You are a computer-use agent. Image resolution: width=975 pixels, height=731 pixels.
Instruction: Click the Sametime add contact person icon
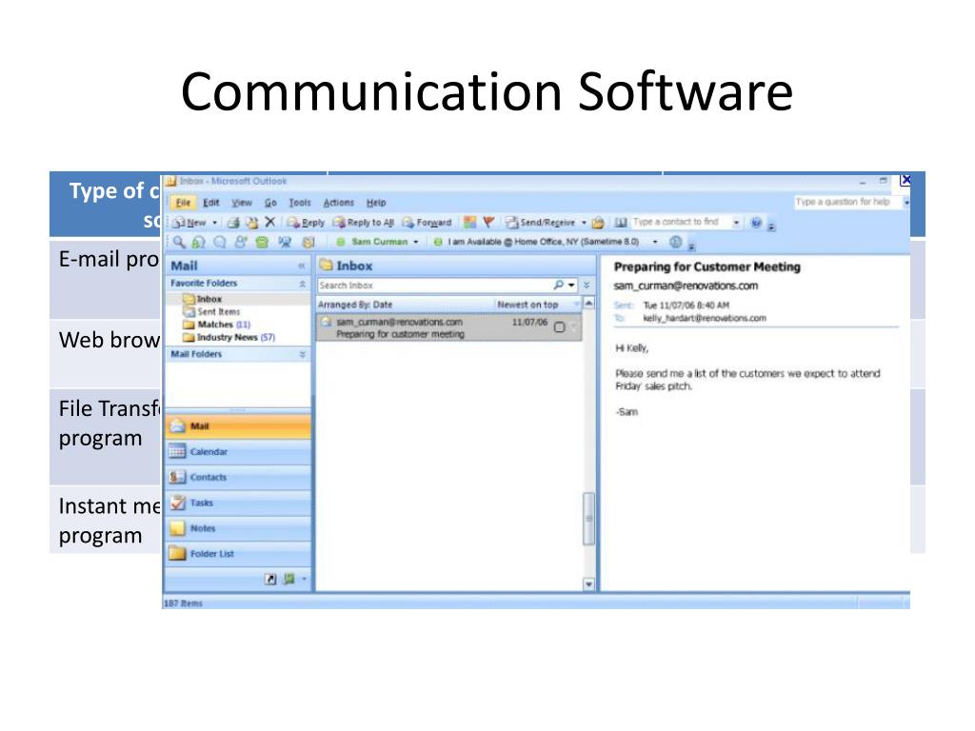coord(241,243)
